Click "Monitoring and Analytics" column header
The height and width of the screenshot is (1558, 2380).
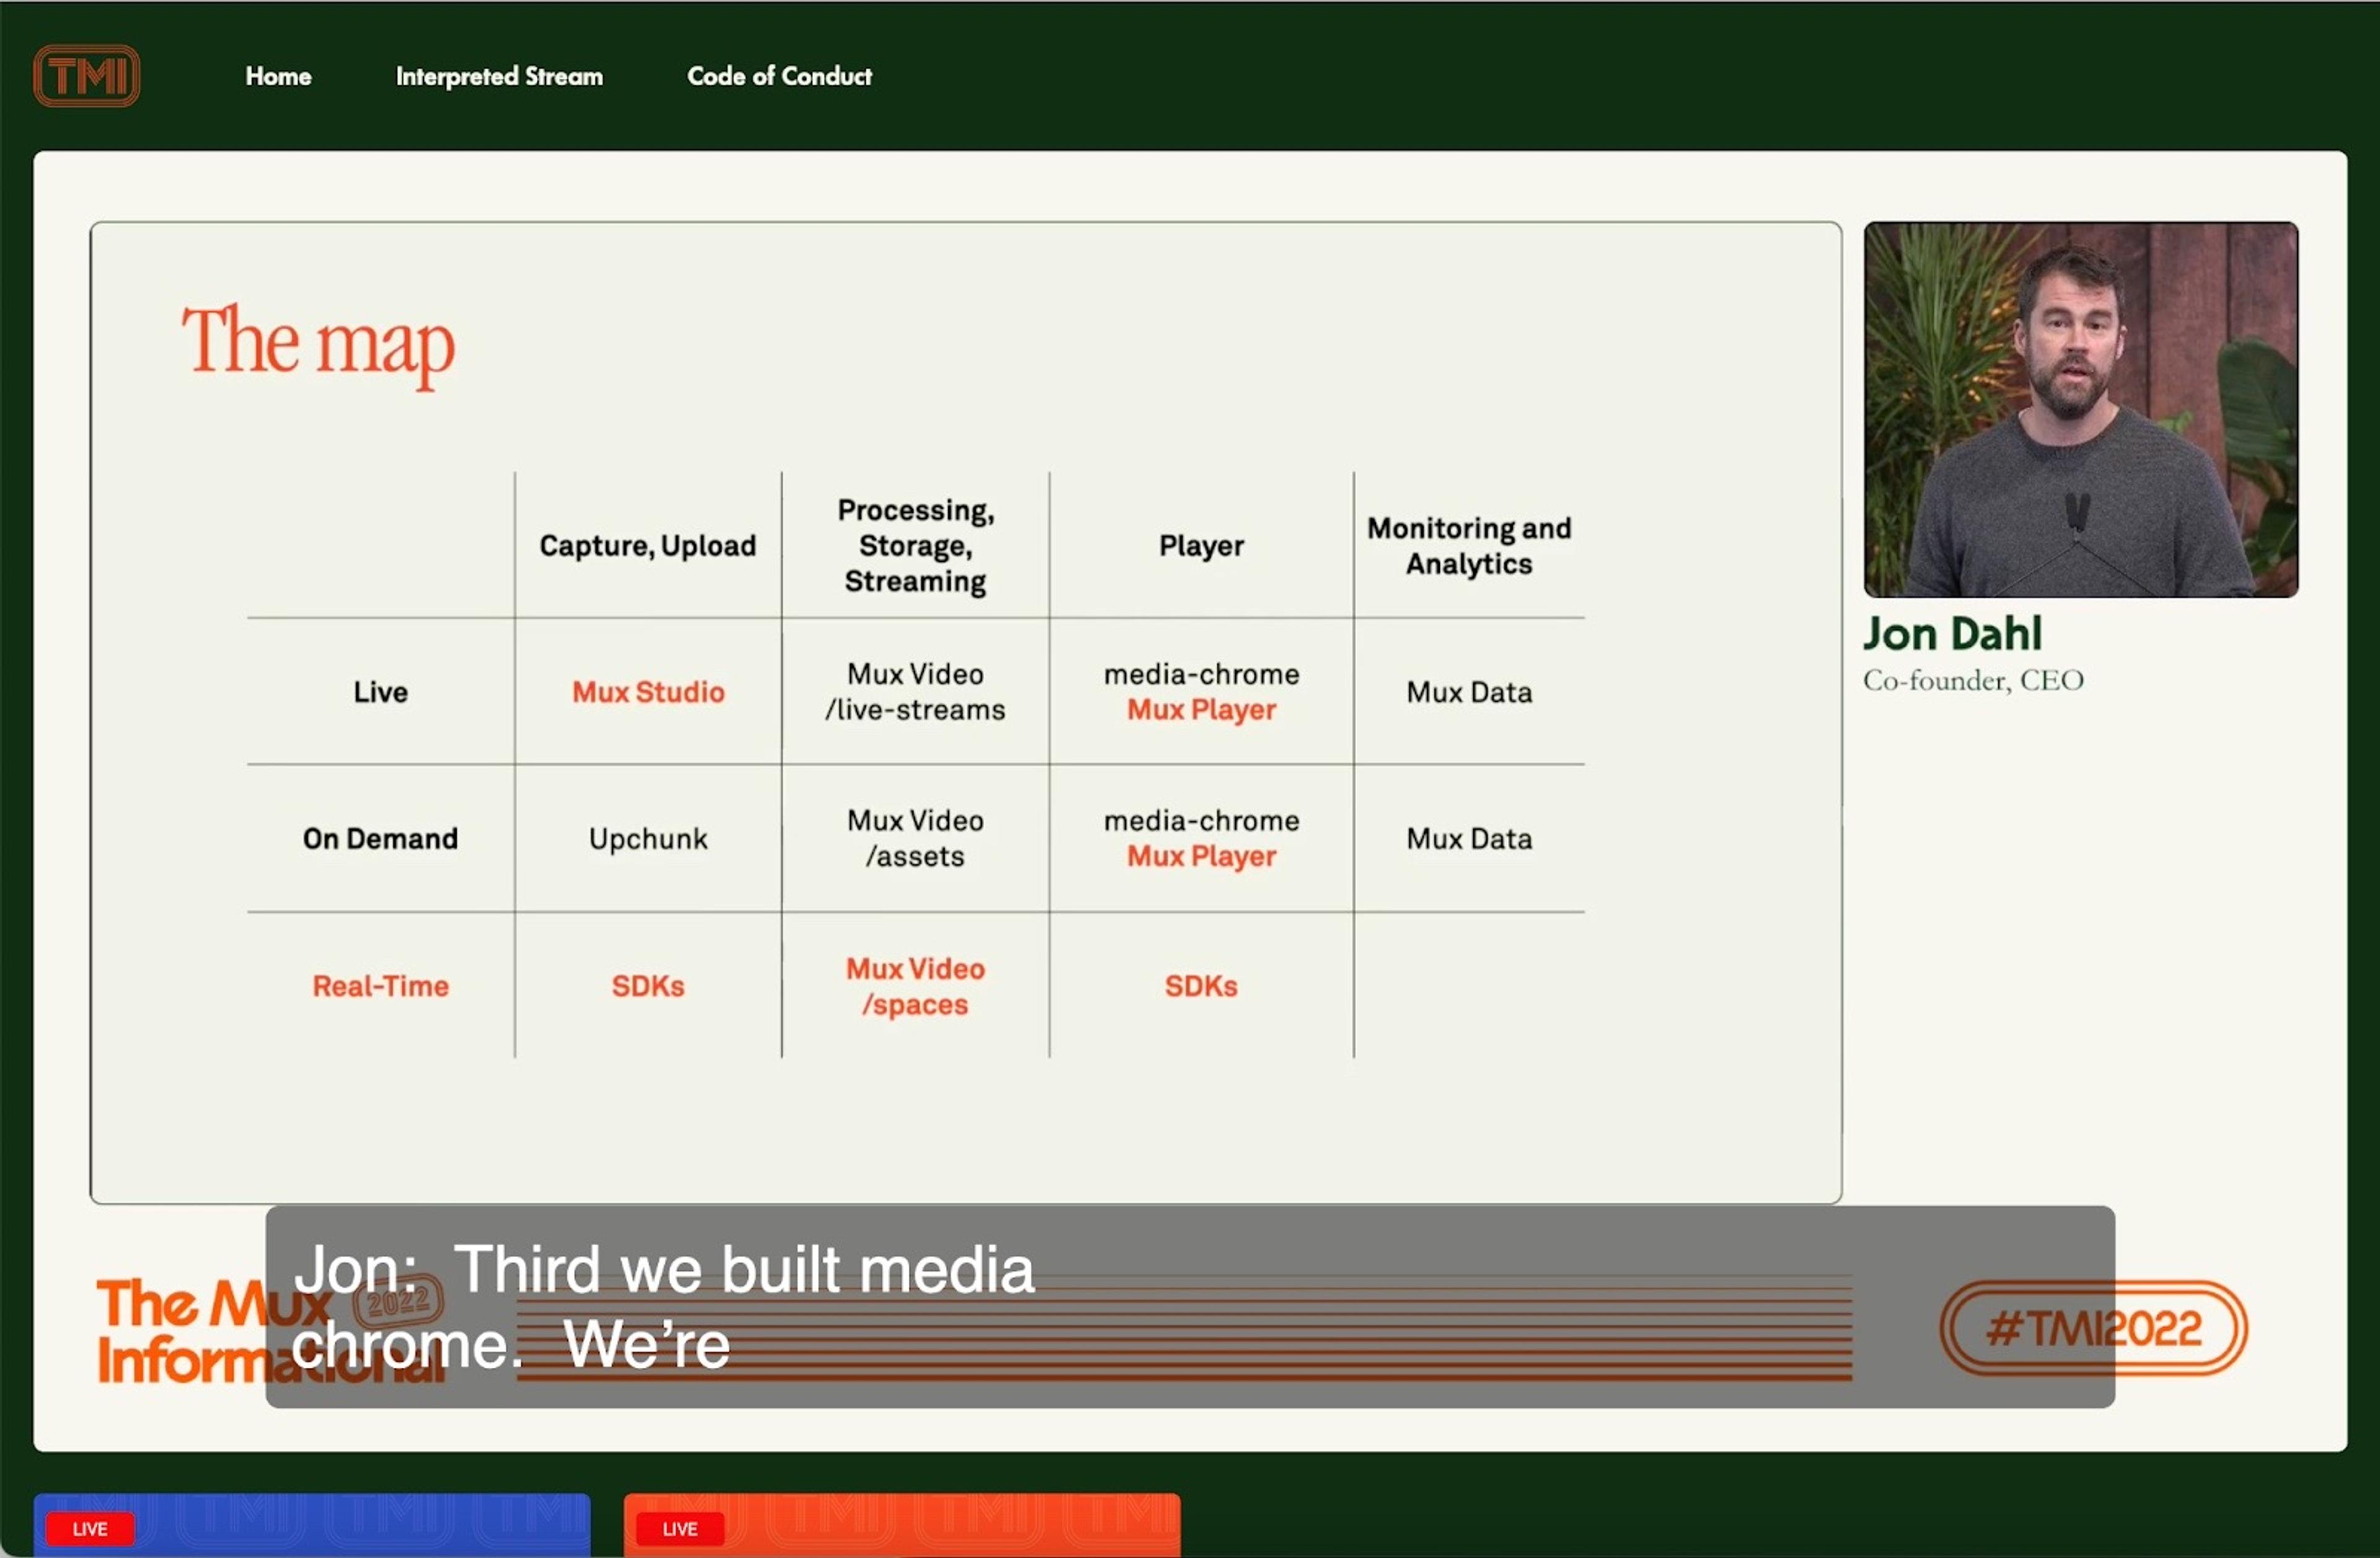pyautogui.click(x=1469, y=546)
